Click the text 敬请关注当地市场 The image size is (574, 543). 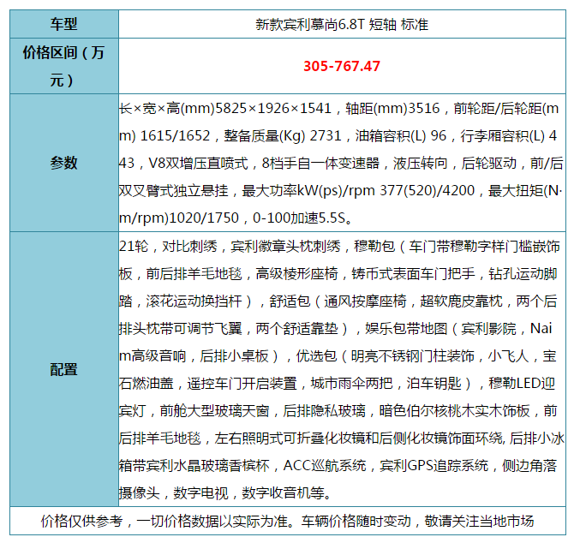479,521
